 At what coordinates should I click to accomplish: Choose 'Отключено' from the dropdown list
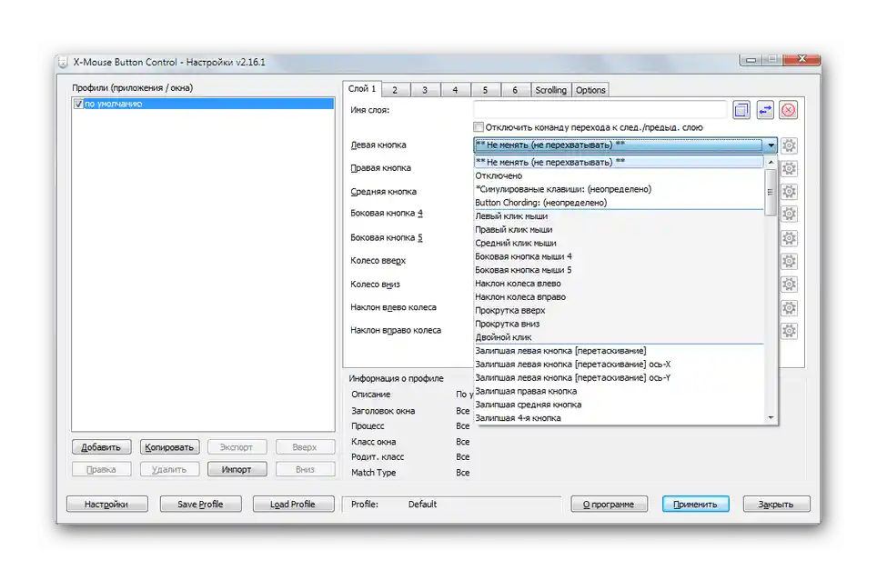619,176
